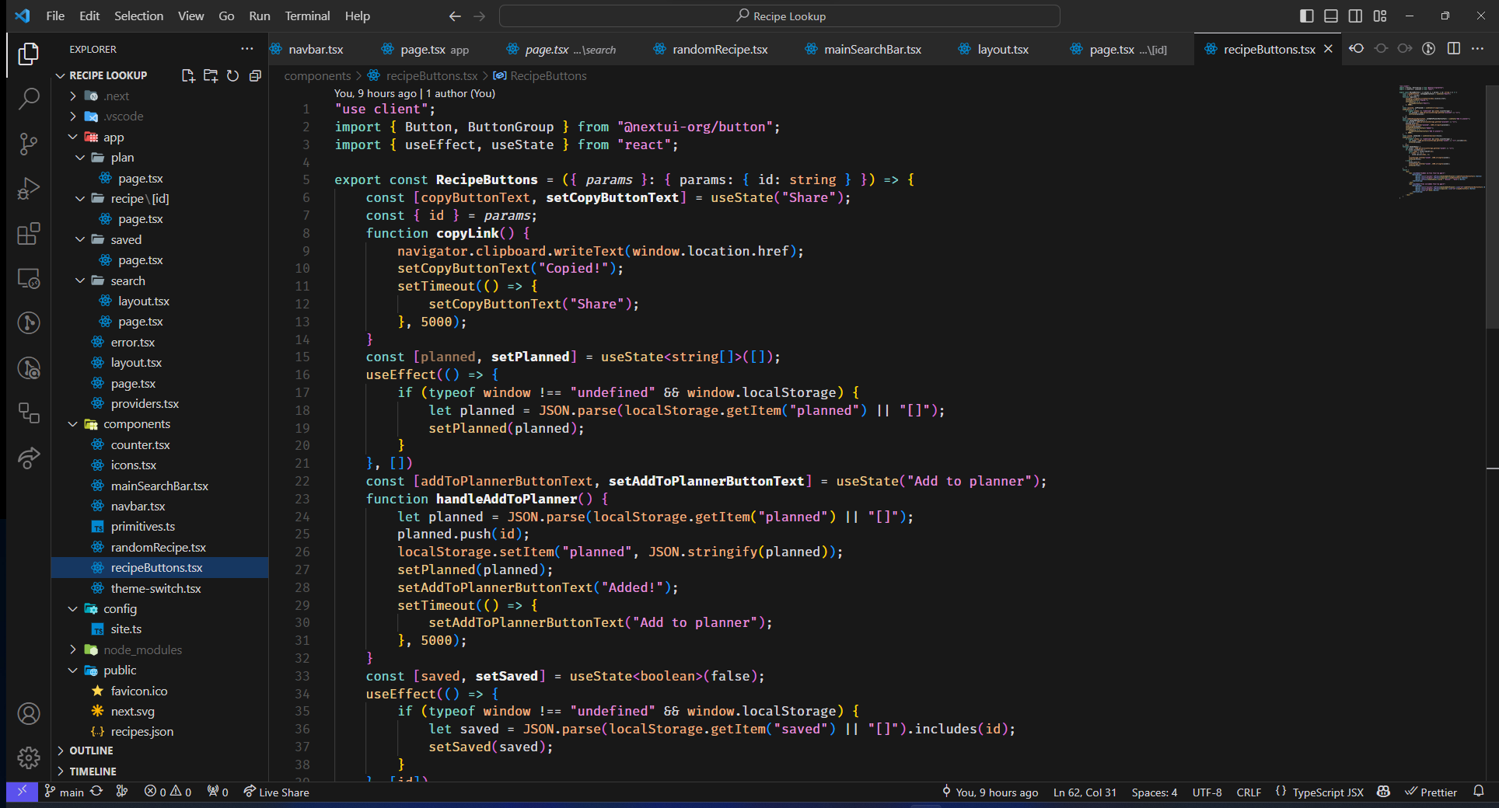Viewport: 1499px width, 808px height.
Task: Toggle the primary side bar layout button
Action: click(x=1307, y=16)
